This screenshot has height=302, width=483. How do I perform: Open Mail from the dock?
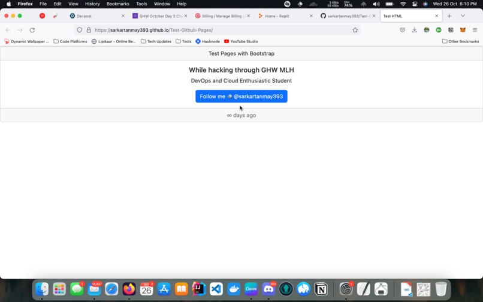pyautogui.click(x=94, y=289)
